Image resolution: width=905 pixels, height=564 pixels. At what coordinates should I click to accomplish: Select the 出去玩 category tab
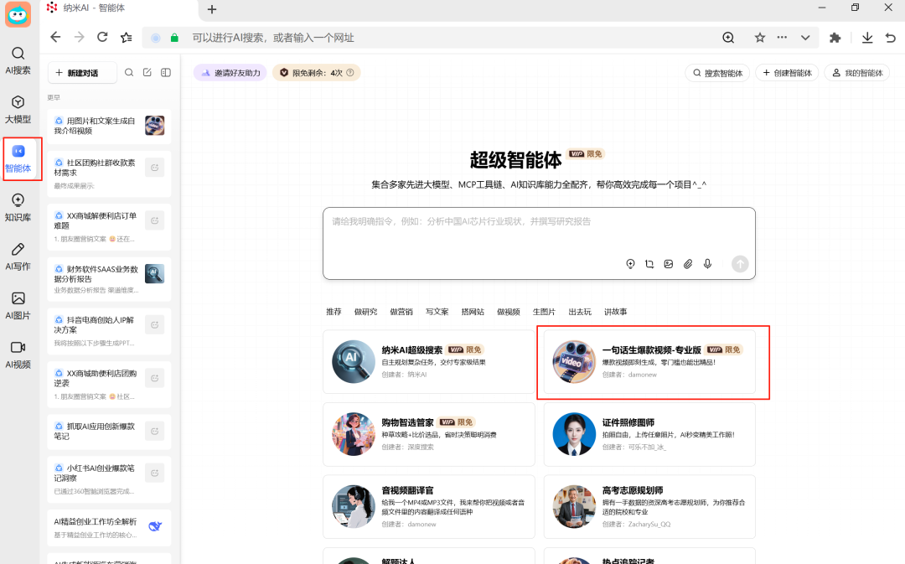coord(580,312)
